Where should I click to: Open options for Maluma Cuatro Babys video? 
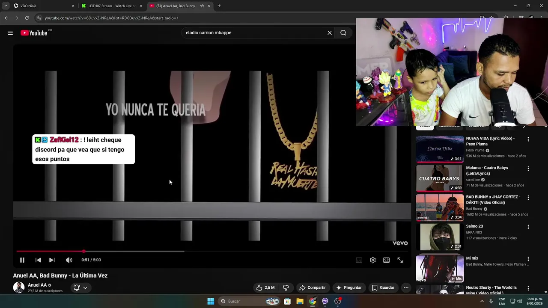pyautogui.click(x=528, y=169)
